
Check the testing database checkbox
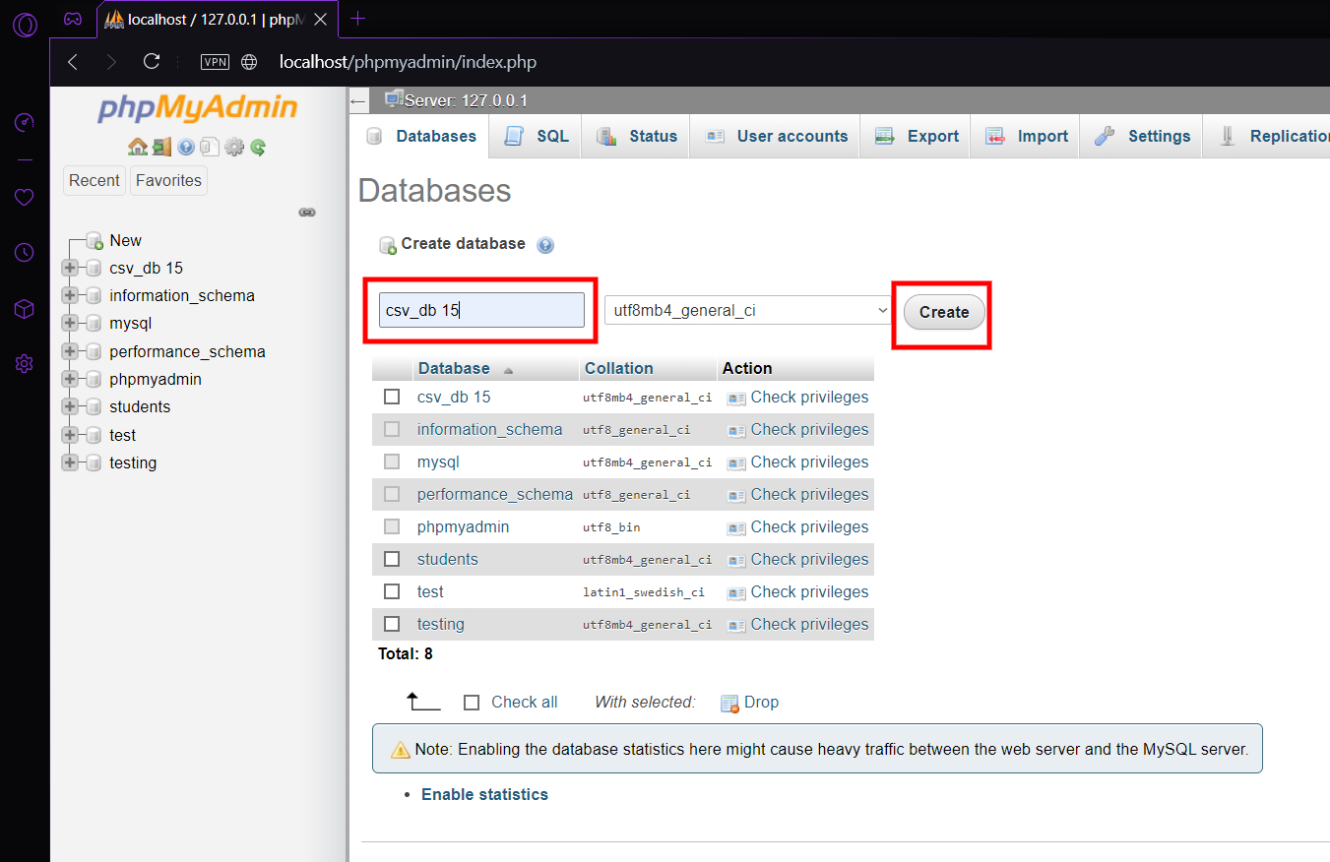(x=392, y=624)
